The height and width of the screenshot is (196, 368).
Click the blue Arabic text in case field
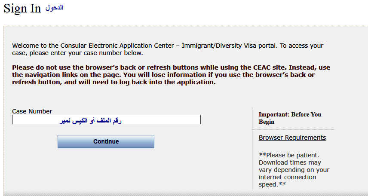91,121
